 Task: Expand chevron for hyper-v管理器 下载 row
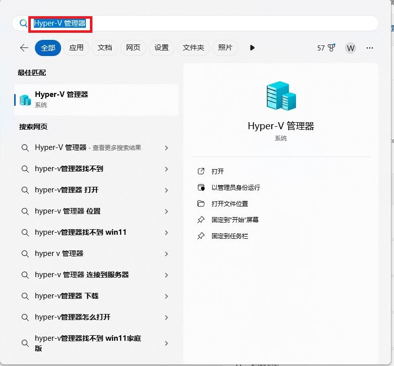pos(166,296)
